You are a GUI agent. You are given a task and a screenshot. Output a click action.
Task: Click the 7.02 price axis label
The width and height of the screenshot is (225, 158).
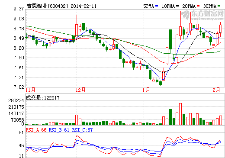click(19, 87)
